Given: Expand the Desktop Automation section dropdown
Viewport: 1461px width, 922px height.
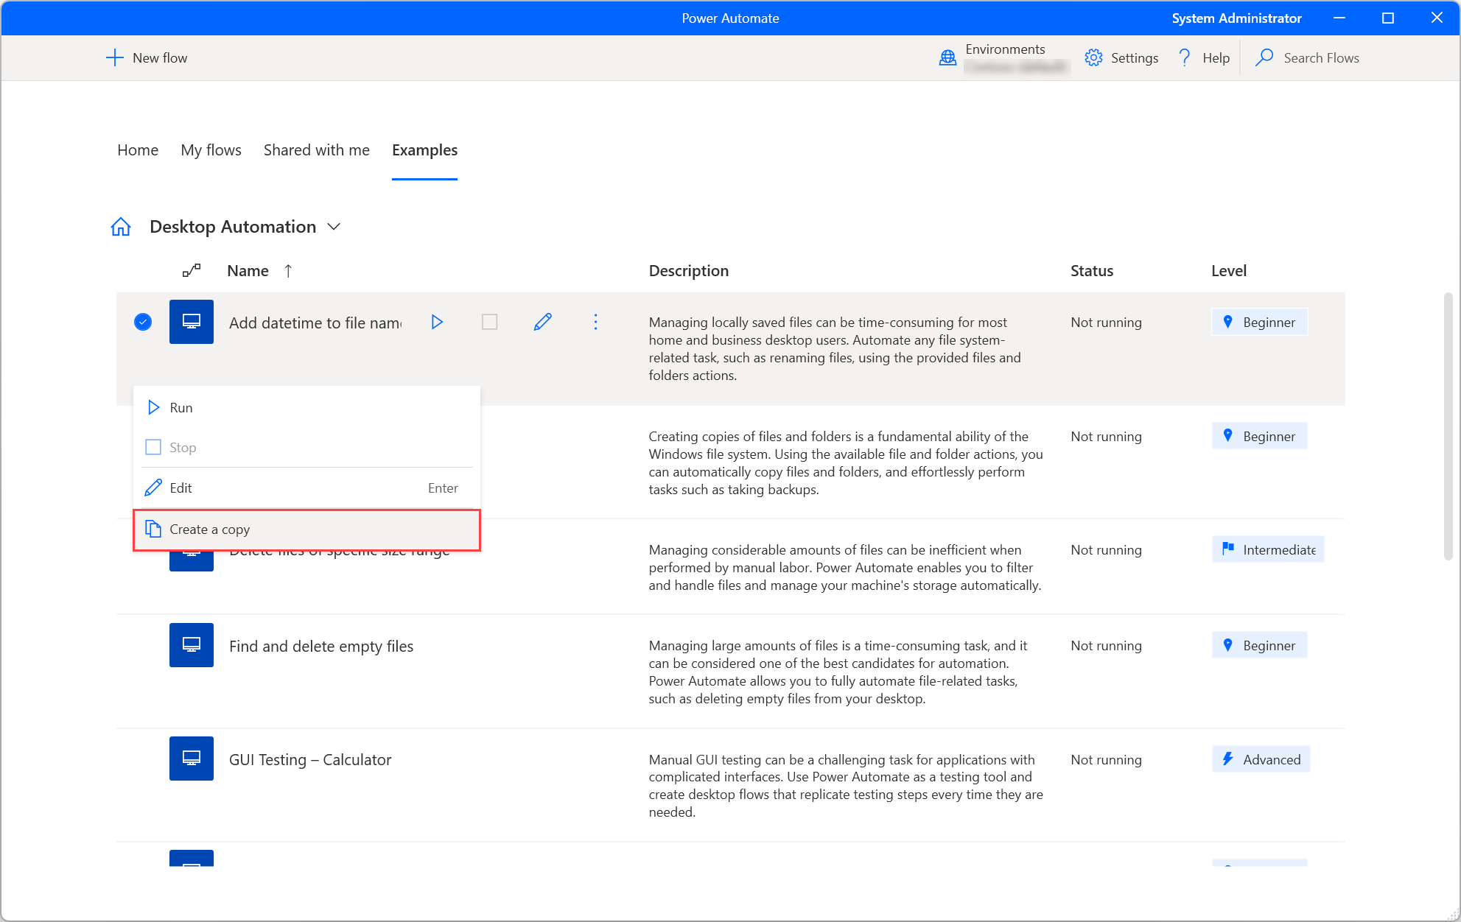Looking at the screenshot, I should (x=336, y=225).
